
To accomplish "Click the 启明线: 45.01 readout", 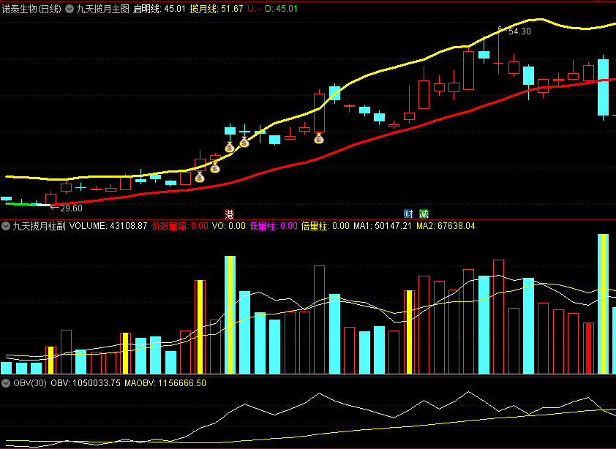I will coord(159,9).
